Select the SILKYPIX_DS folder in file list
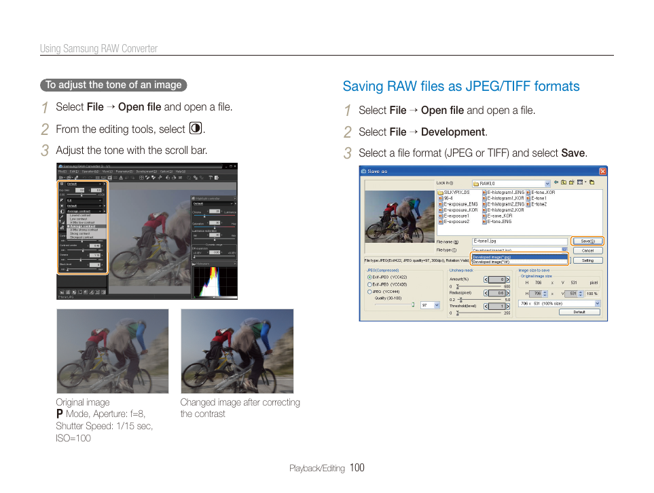654x493 pixels. click(x=454, y=193)
